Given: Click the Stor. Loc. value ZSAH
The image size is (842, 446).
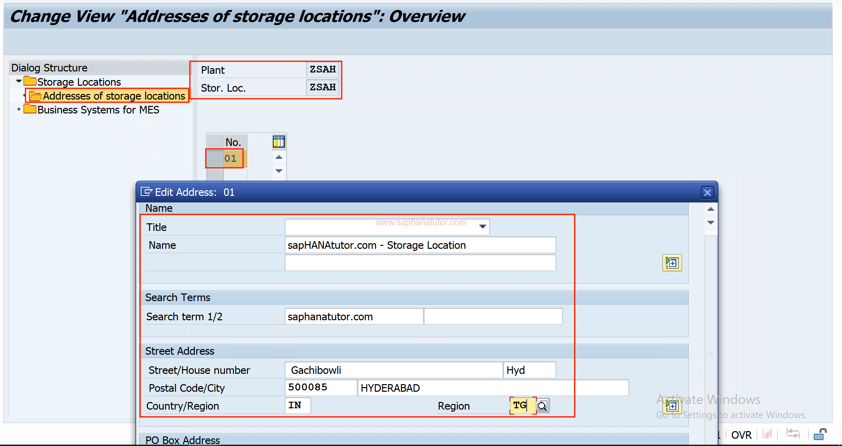Looking at the screenshot, I should point(323,87).
